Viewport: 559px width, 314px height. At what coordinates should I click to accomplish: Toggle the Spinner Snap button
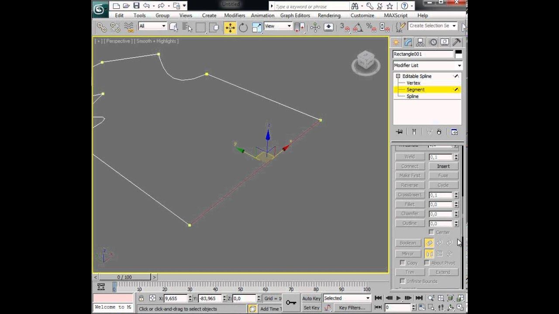[385, 27]
